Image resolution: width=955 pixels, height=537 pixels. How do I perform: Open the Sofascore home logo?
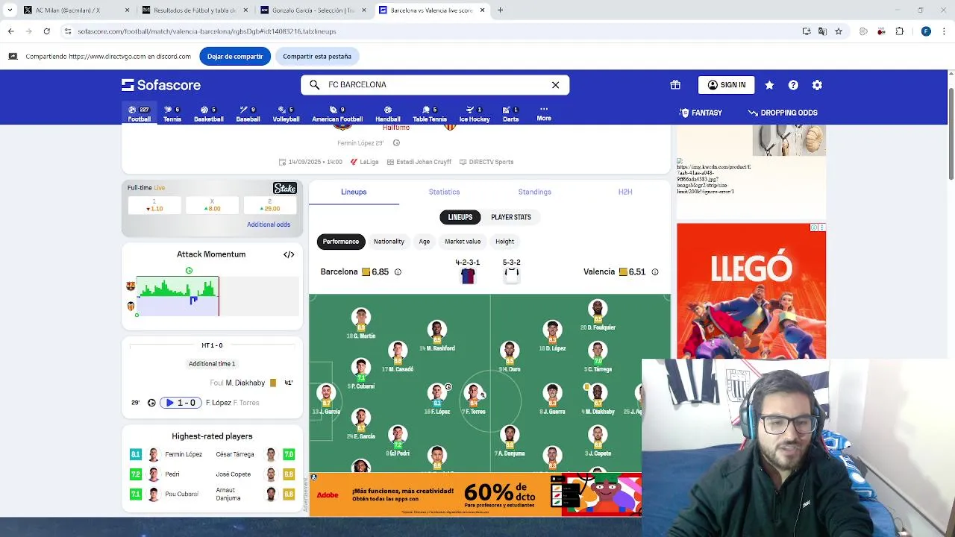161,85
